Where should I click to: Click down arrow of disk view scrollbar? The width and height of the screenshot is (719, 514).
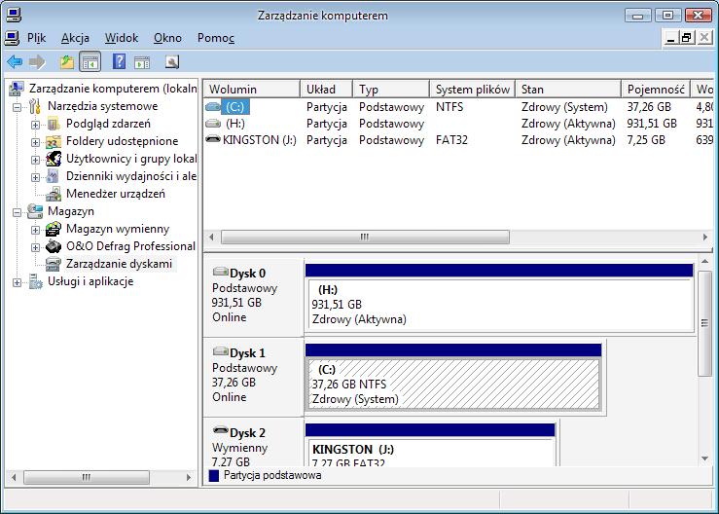[x=704, y=459]
